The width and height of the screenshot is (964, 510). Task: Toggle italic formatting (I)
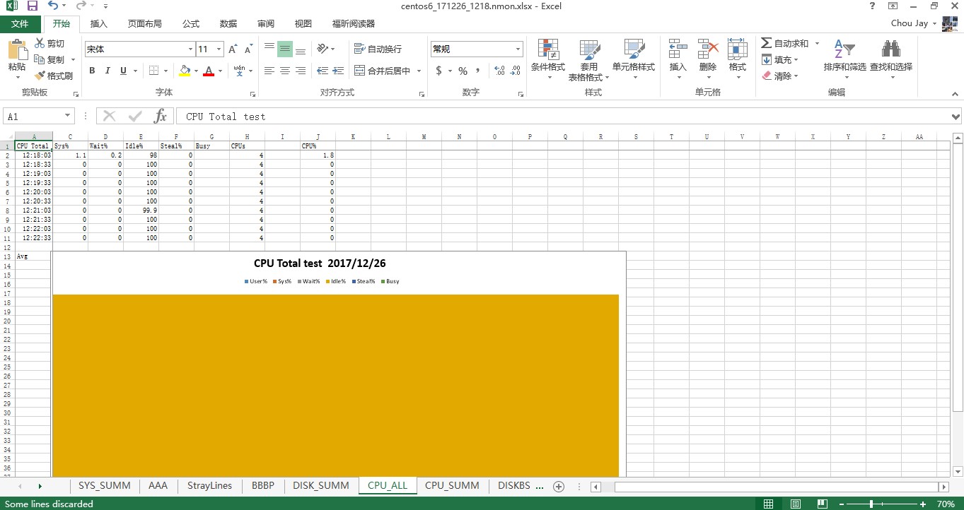point(108,71)
